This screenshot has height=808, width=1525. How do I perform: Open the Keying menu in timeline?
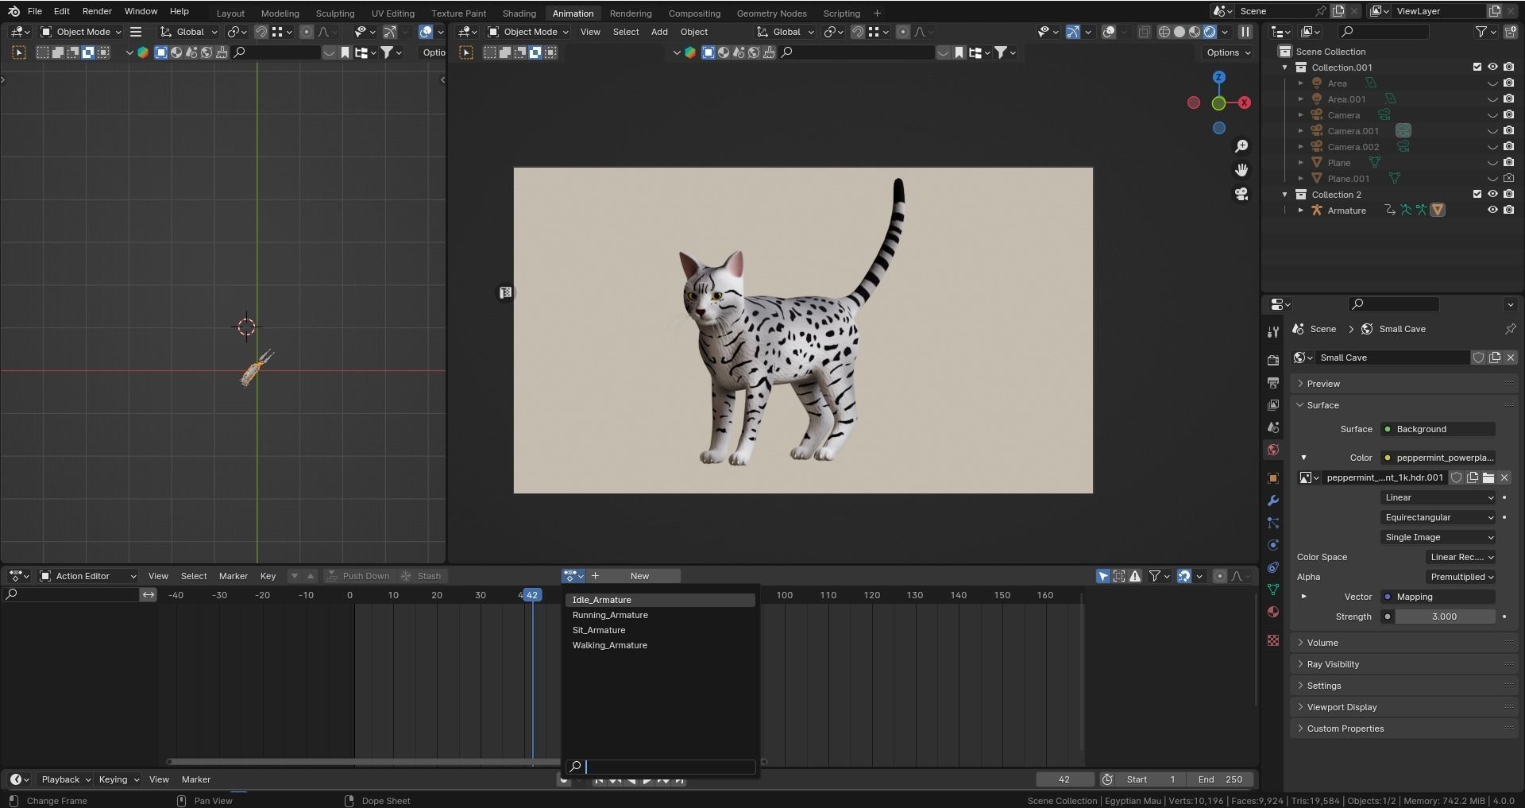coord(118,779)
